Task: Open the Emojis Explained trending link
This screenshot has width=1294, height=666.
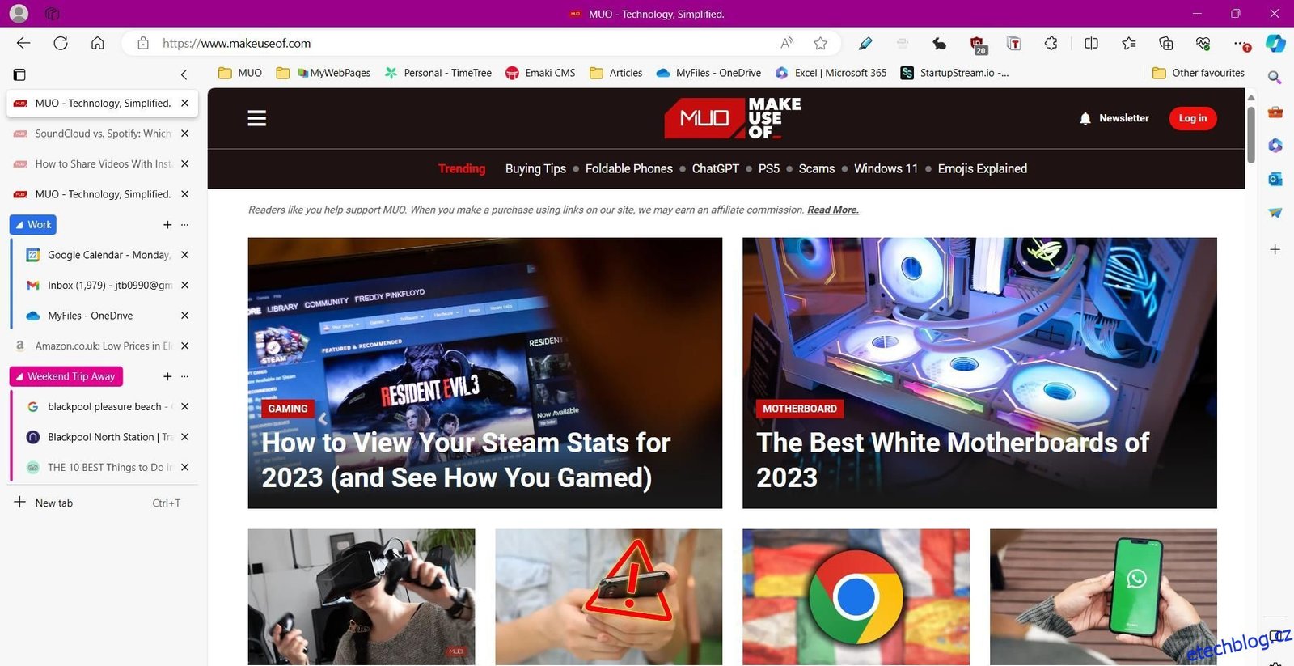Action: tap(982, 168)
